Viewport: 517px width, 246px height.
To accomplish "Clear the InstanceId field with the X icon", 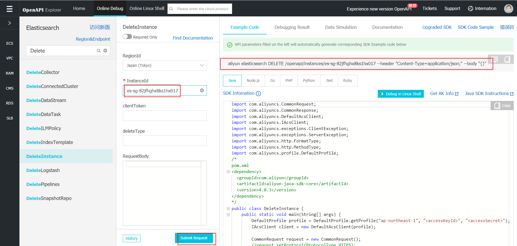I will tap(202, 90).
